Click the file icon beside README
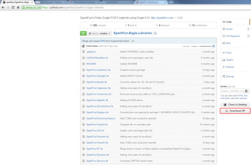251x166 pixels. point(83,64)
